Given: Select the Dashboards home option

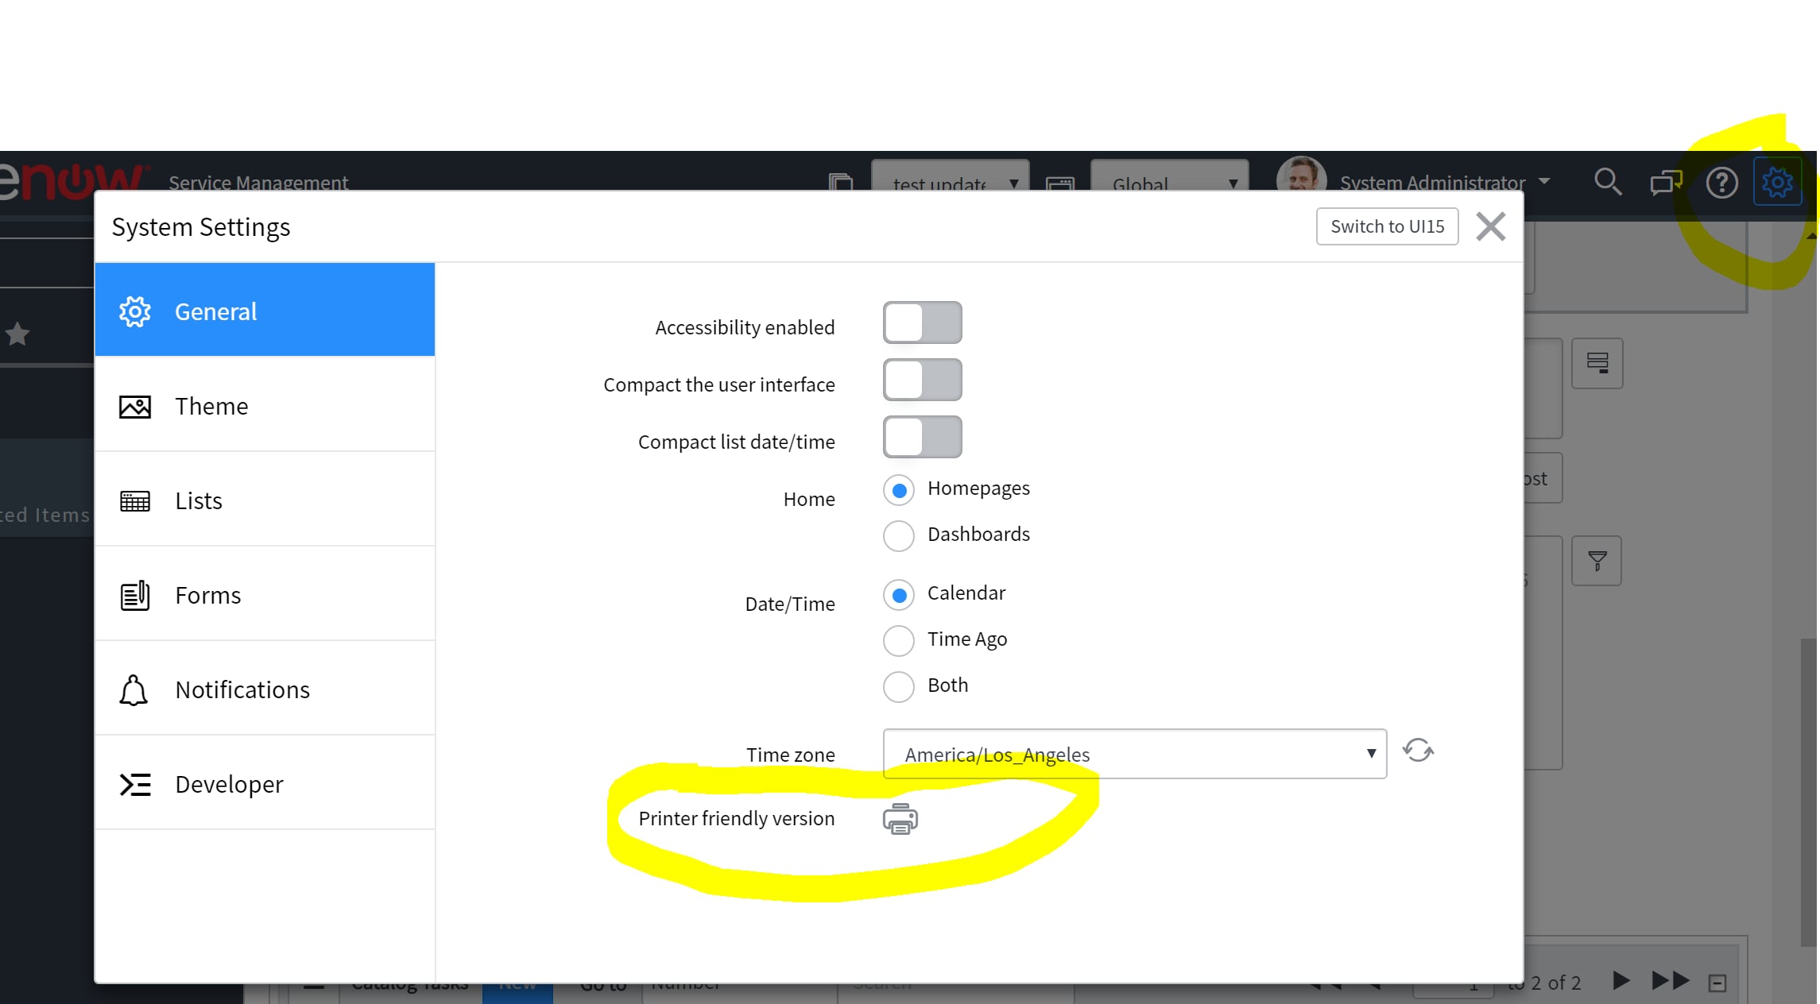Looking at the screenshot, I should click(x=899, y=535).
